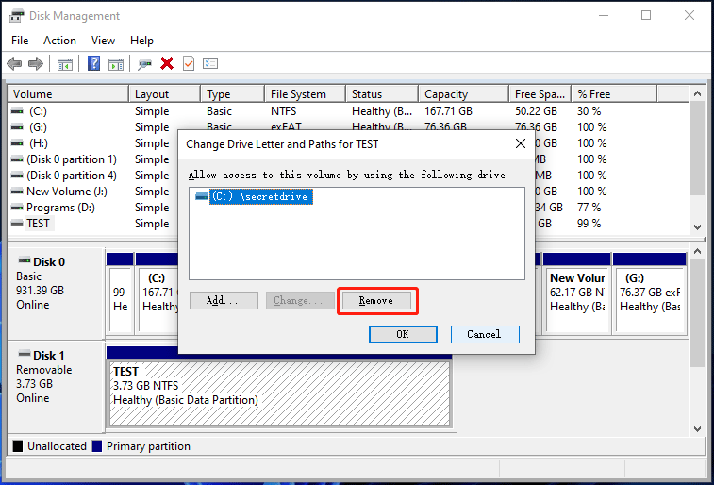Click the drive icon beside (C:) volume row
This screenshot has width=714, height=485.
click(x=17, y=111)
